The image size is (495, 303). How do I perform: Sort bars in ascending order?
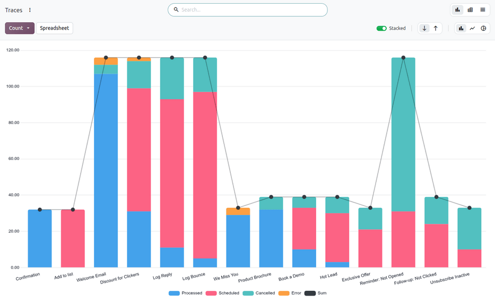436,29
